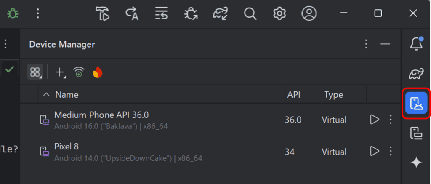The image size is (431, 184).
Task: Click the Sync Project with Gradle icon
Action: 220,13
